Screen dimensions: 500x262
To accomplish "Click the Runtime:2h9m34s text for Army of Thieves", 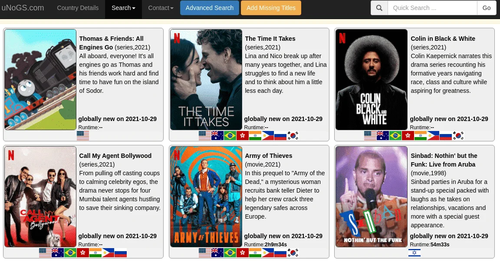I will coord(265,245).
